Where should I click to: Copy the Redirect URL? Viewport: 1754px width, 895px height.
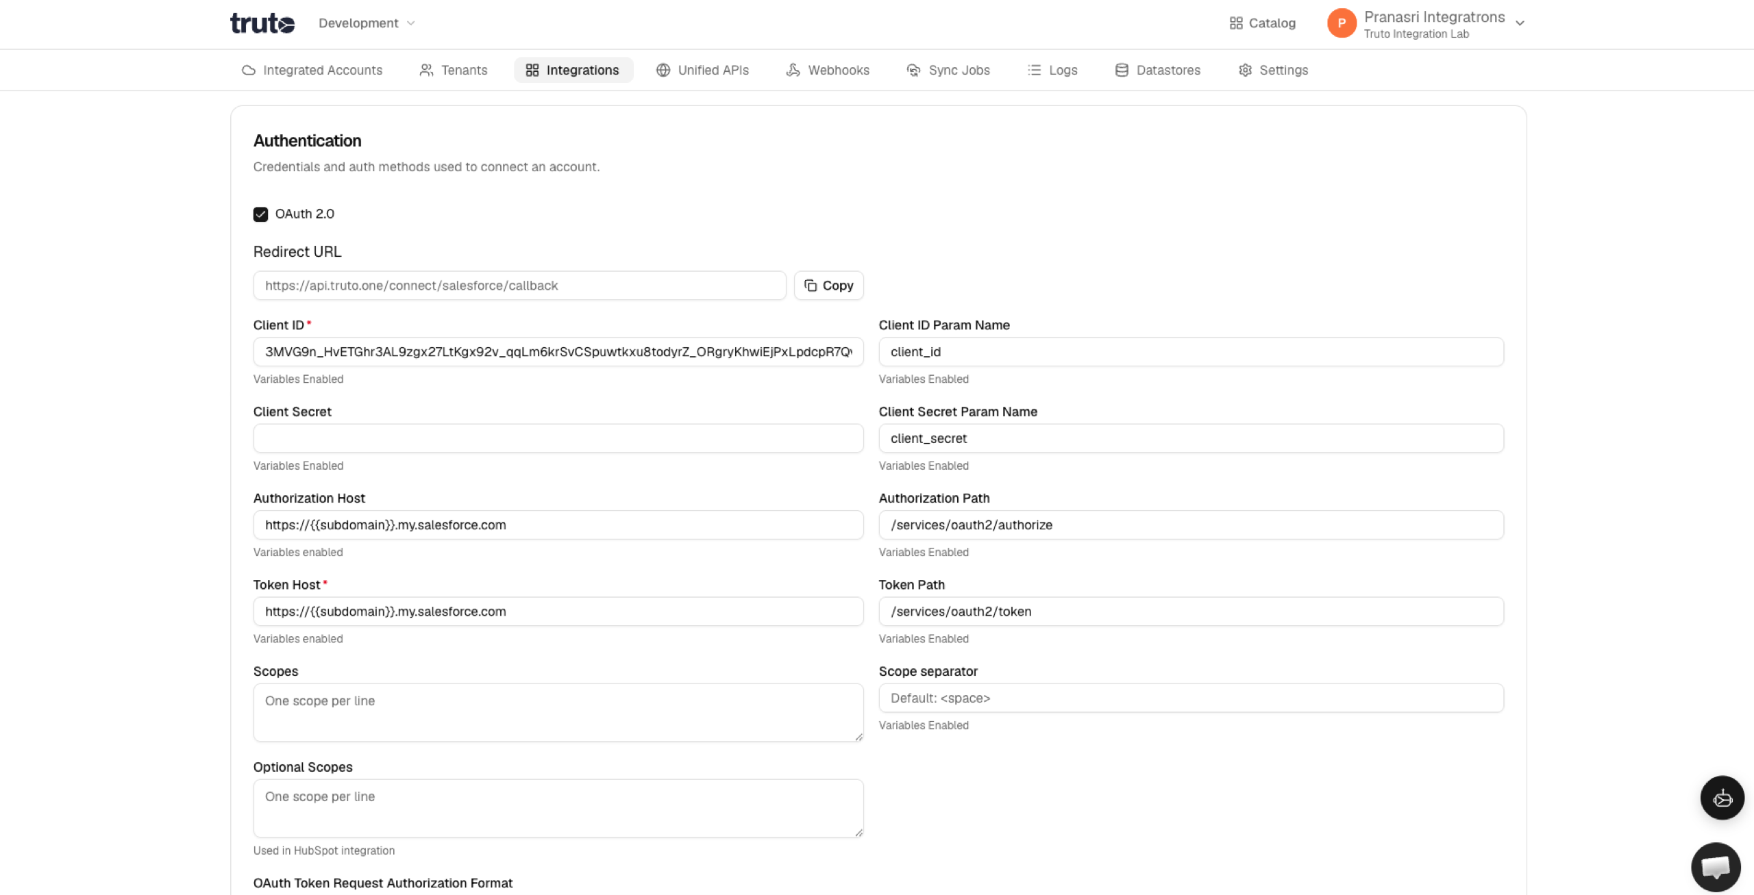828,286
